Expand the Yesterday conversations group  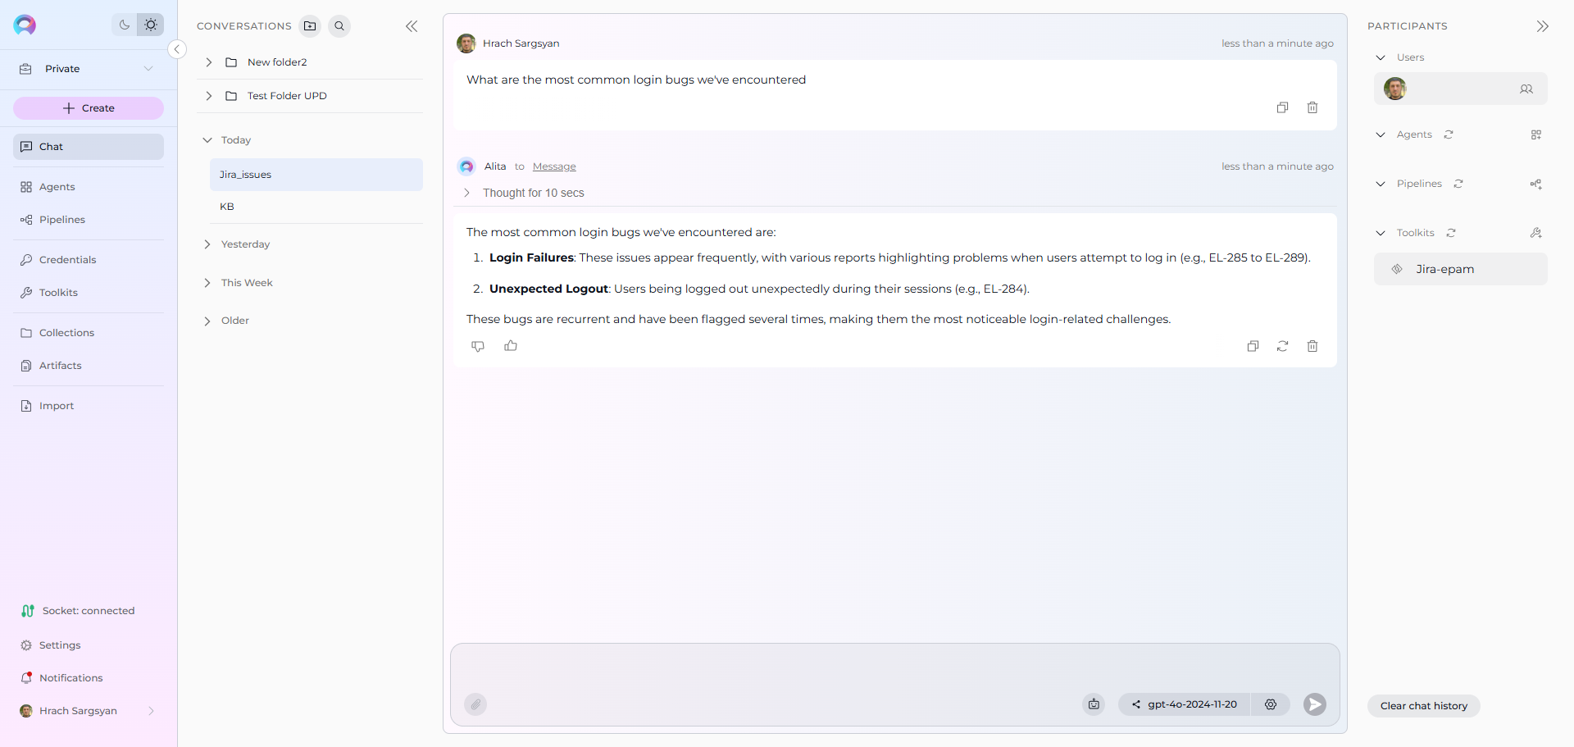tap(244, 244)
